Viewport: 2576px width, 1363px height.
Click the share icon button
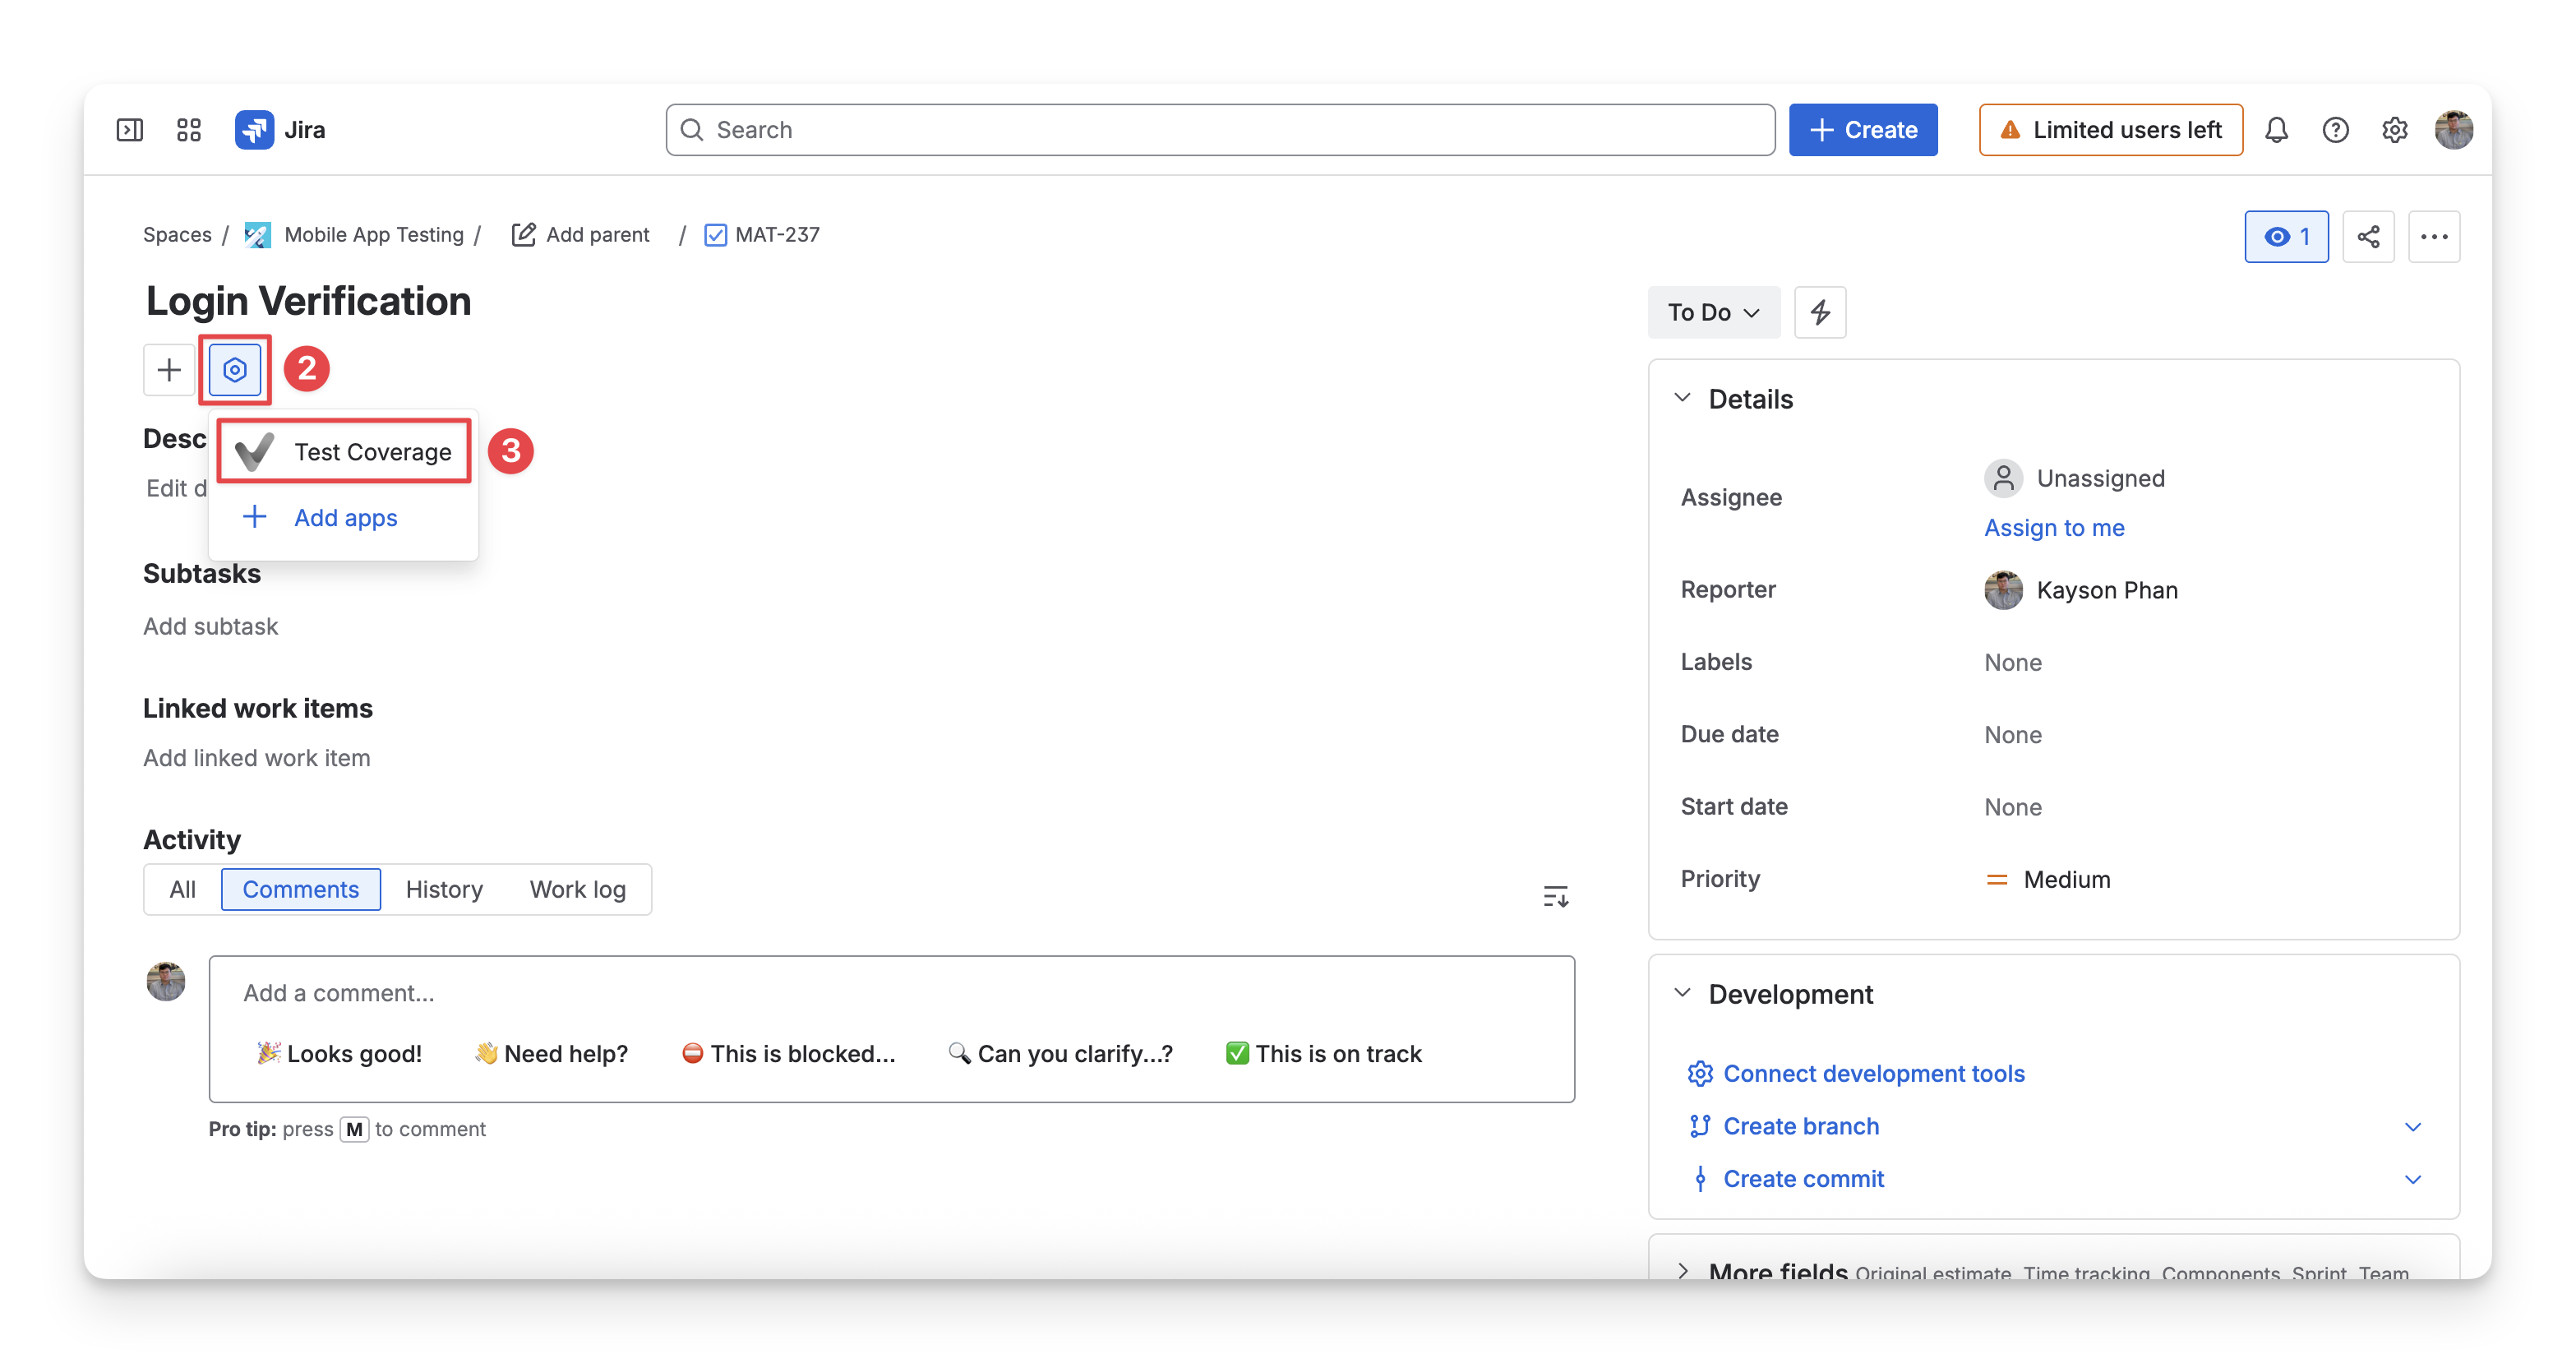click(2368, 237)
